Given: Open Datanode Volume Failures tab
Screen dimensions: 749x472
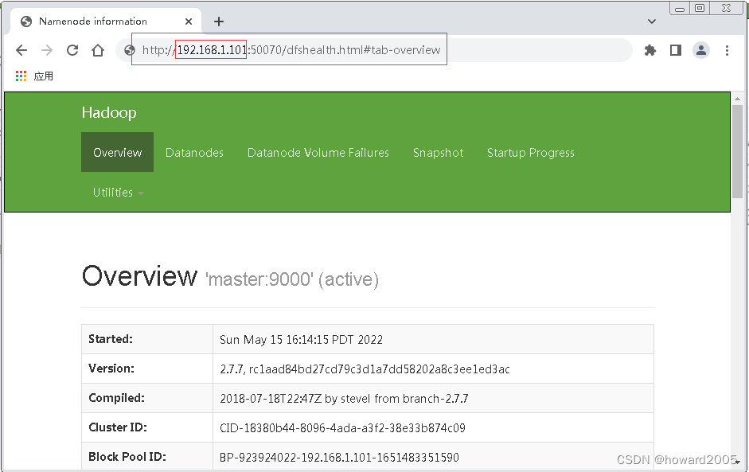Looking at the screenshot, I should coord(318,152).
